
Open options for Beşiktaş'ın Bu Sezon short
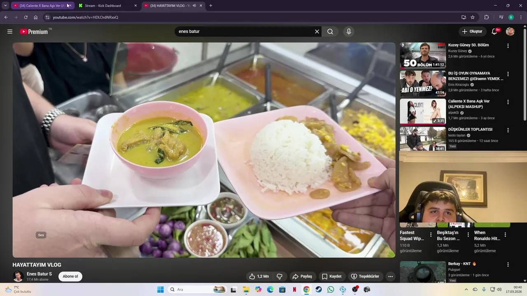click(468, 235)
